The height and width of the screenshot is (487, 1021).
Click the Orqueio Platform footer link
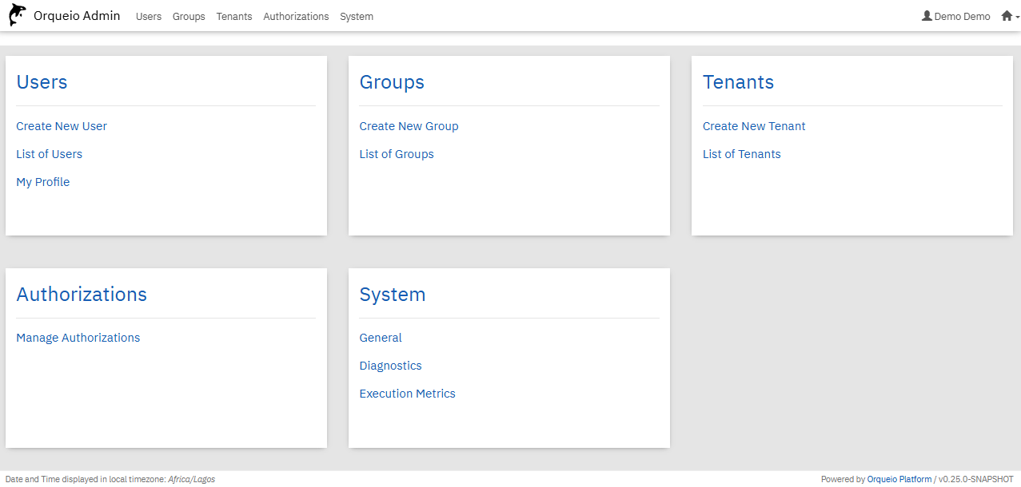[899, 479]
